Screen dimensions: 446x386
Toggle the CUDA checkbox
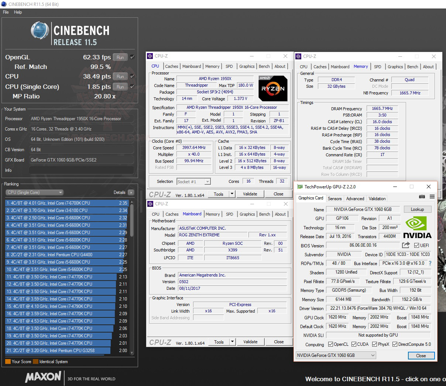[354, 344]
